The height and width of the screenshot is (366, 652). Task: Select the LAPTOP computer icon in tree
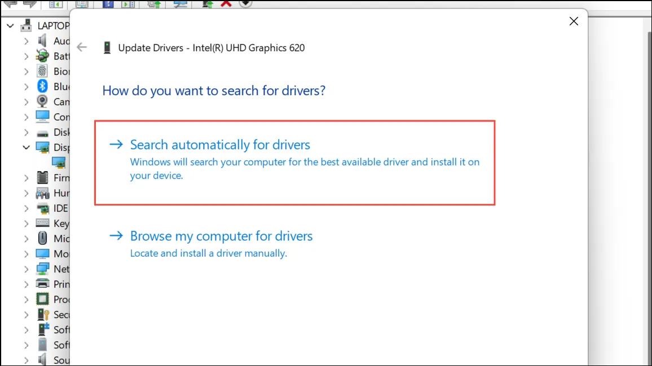26,25
